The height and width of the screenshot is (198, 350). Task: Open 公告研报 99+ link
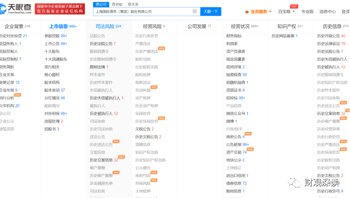tap(238, 144)
